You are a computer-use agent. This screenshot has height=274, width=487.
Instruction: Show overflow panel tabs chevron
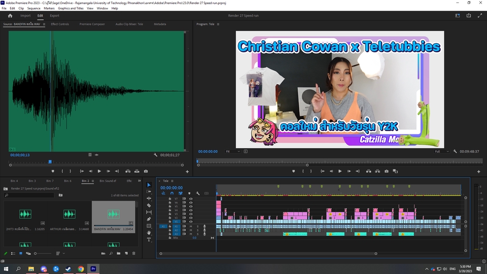pyautogui.click(x=139, y=181)
